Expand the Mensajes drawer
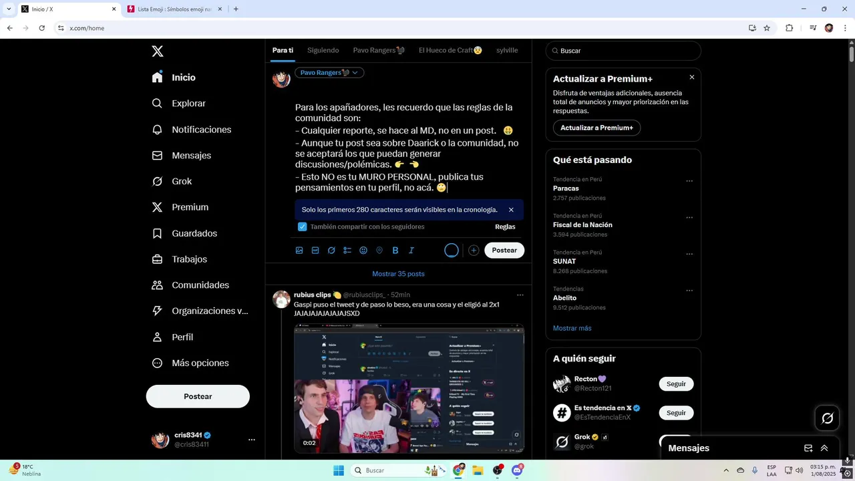The height and width of the screenshot is (481, 855). 824,448
